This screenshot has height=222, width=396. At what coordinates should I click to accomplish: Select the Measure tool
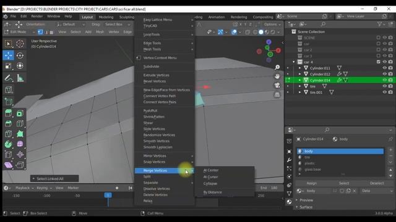point(20,78)
